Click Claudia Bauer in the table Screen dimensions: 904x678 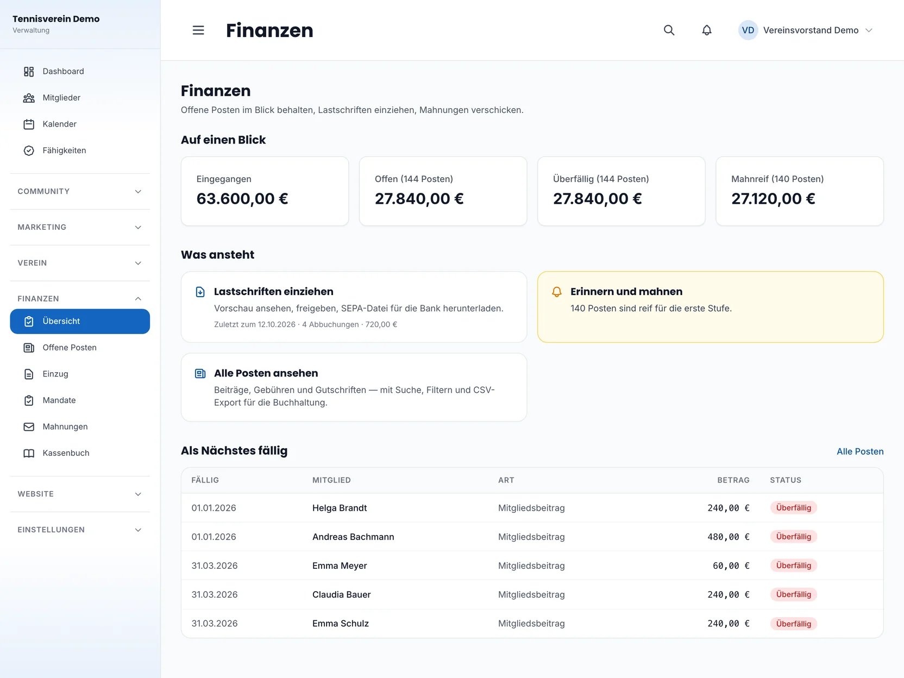(x=341, y=594)
